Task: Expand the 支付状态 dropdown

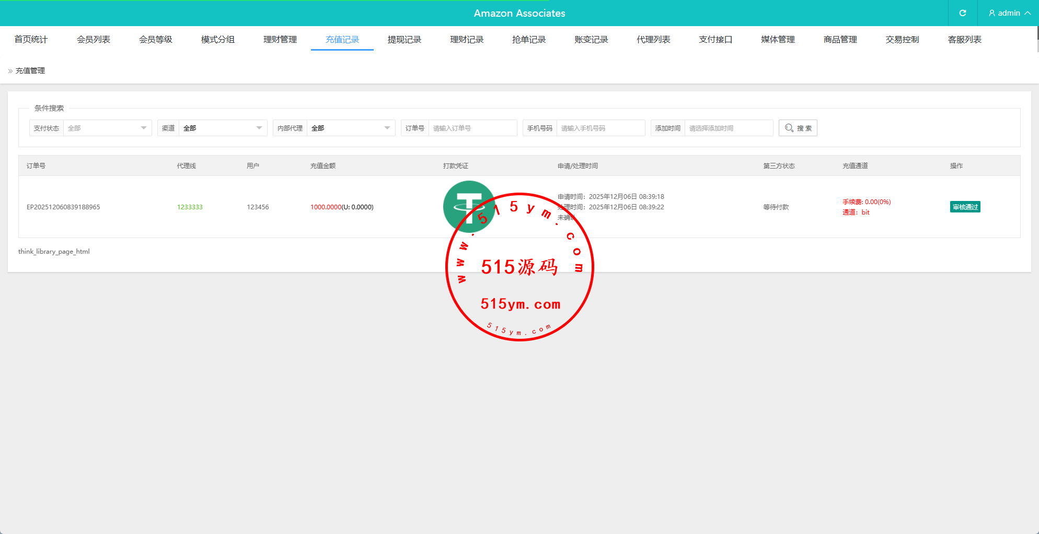Action: pyautogui.click(x=107, y=128)
